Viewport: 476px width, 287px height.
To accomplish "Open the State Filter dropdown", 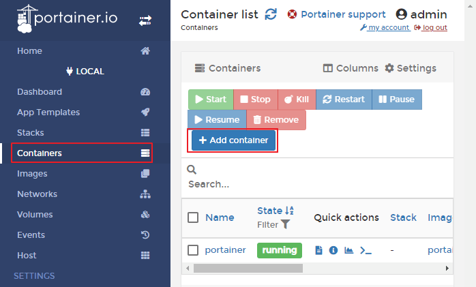I will click(x=273, y=224).
